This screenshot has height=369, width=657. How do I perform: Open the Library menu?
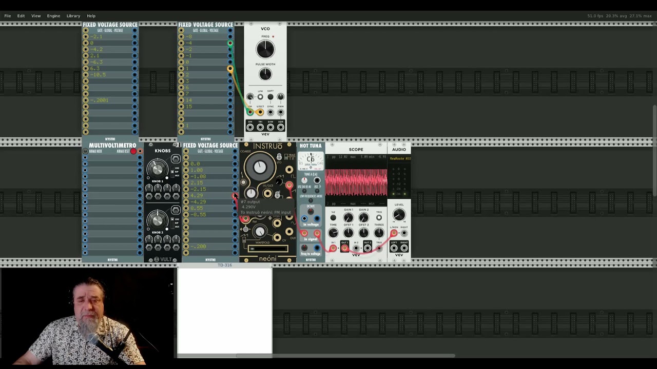[73, 16]
